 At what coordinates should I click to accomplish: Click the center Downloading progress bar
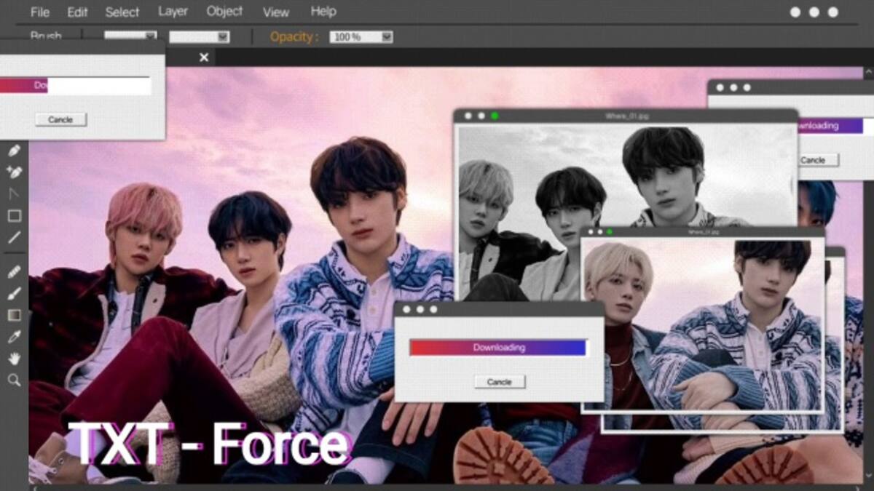tap(498, 348)
